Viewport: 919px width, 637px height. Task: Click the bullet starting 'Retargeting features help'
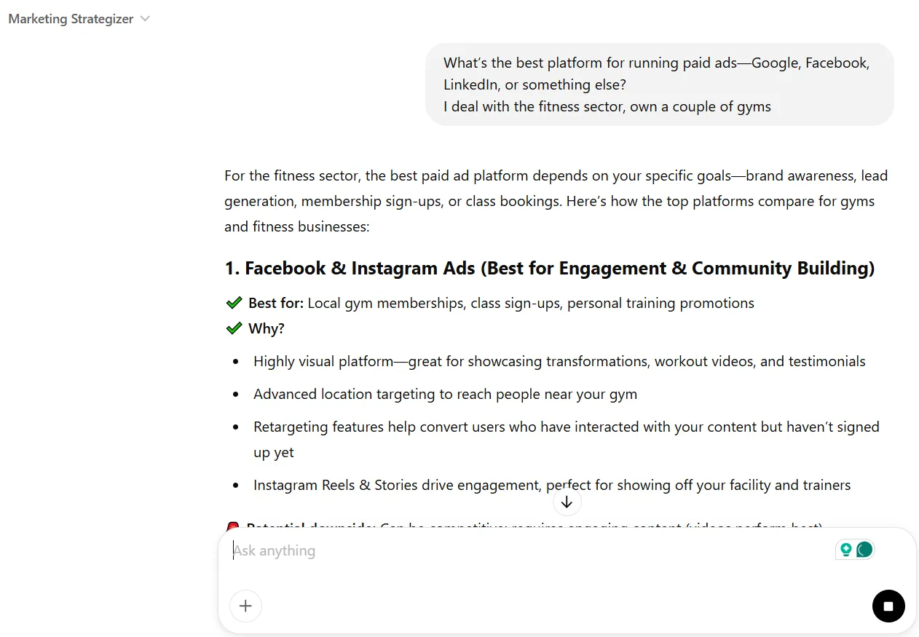click(567, 439)
